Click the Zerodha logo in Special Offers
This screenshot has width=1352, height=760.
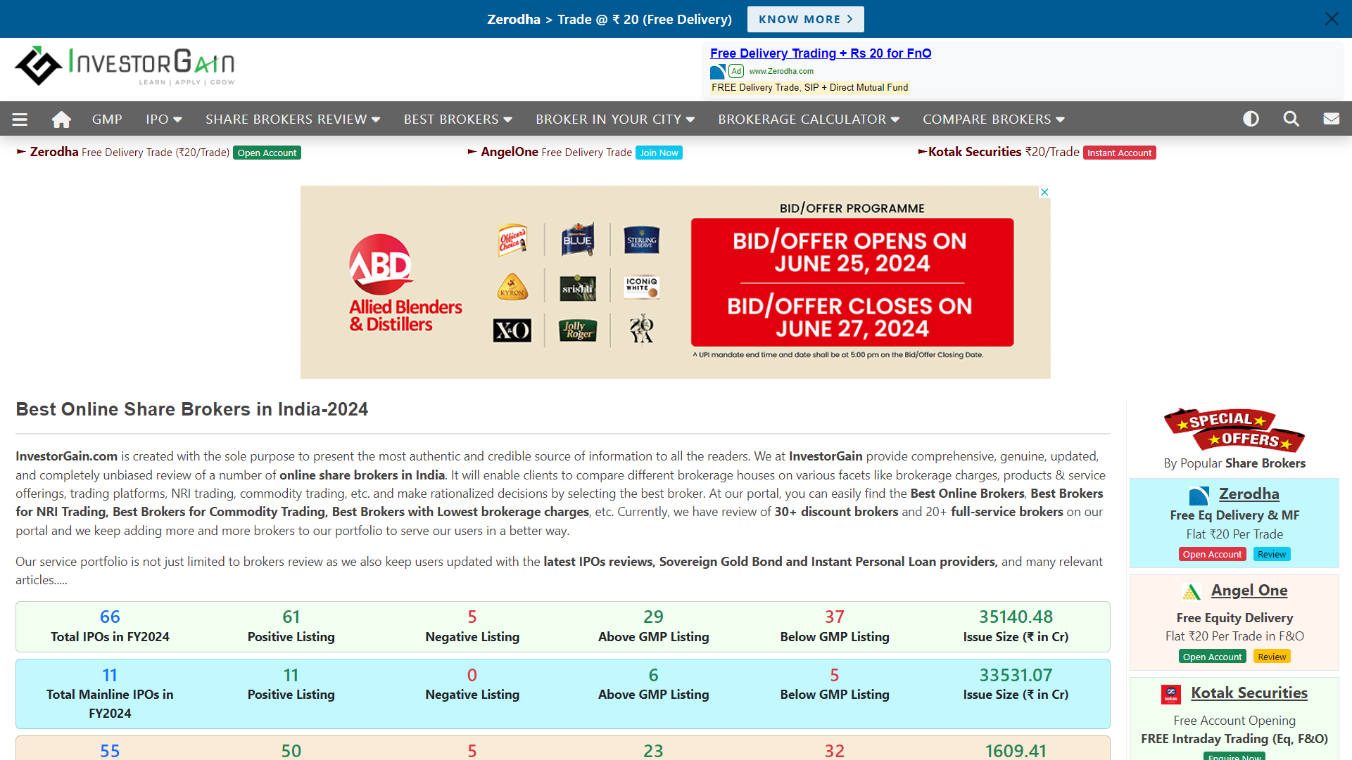coord(1199,496)
